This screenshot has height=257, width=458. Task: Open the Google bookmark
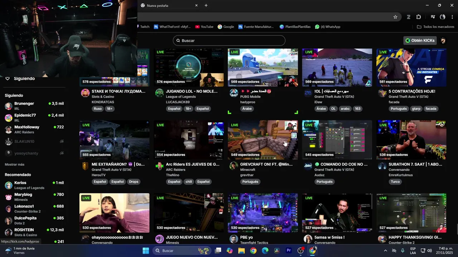pos(226,27)
